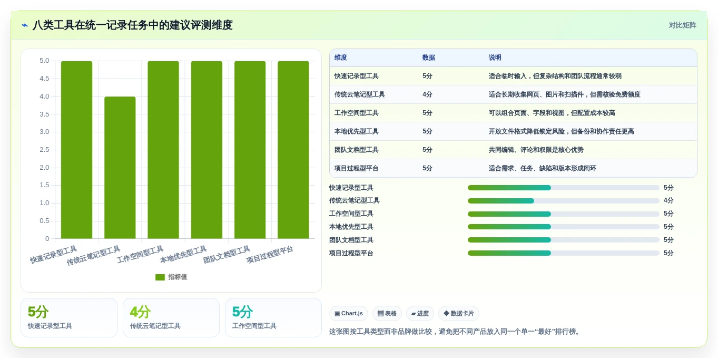Click the footnote text about 工具类型而非品牌

tap(455, 332)
